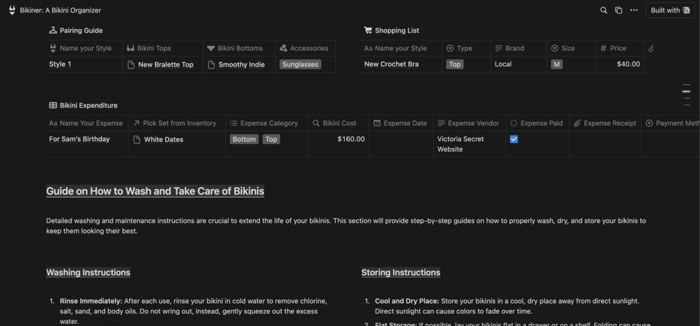The width and height of the screenshot is (700, 326).
Task: Click the Pick Set relation arrow icon
Action: 136,123
